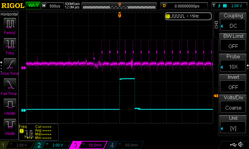Click the trigger rising edge icon
249x149 pixels.
219,6
